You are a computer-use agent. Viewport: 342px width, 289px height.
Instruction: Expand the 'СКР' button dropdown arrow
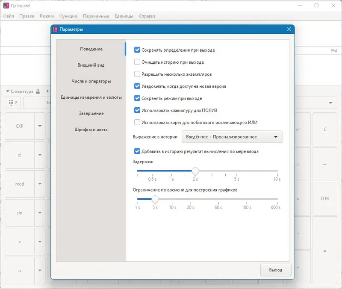[x=40, y=126]
